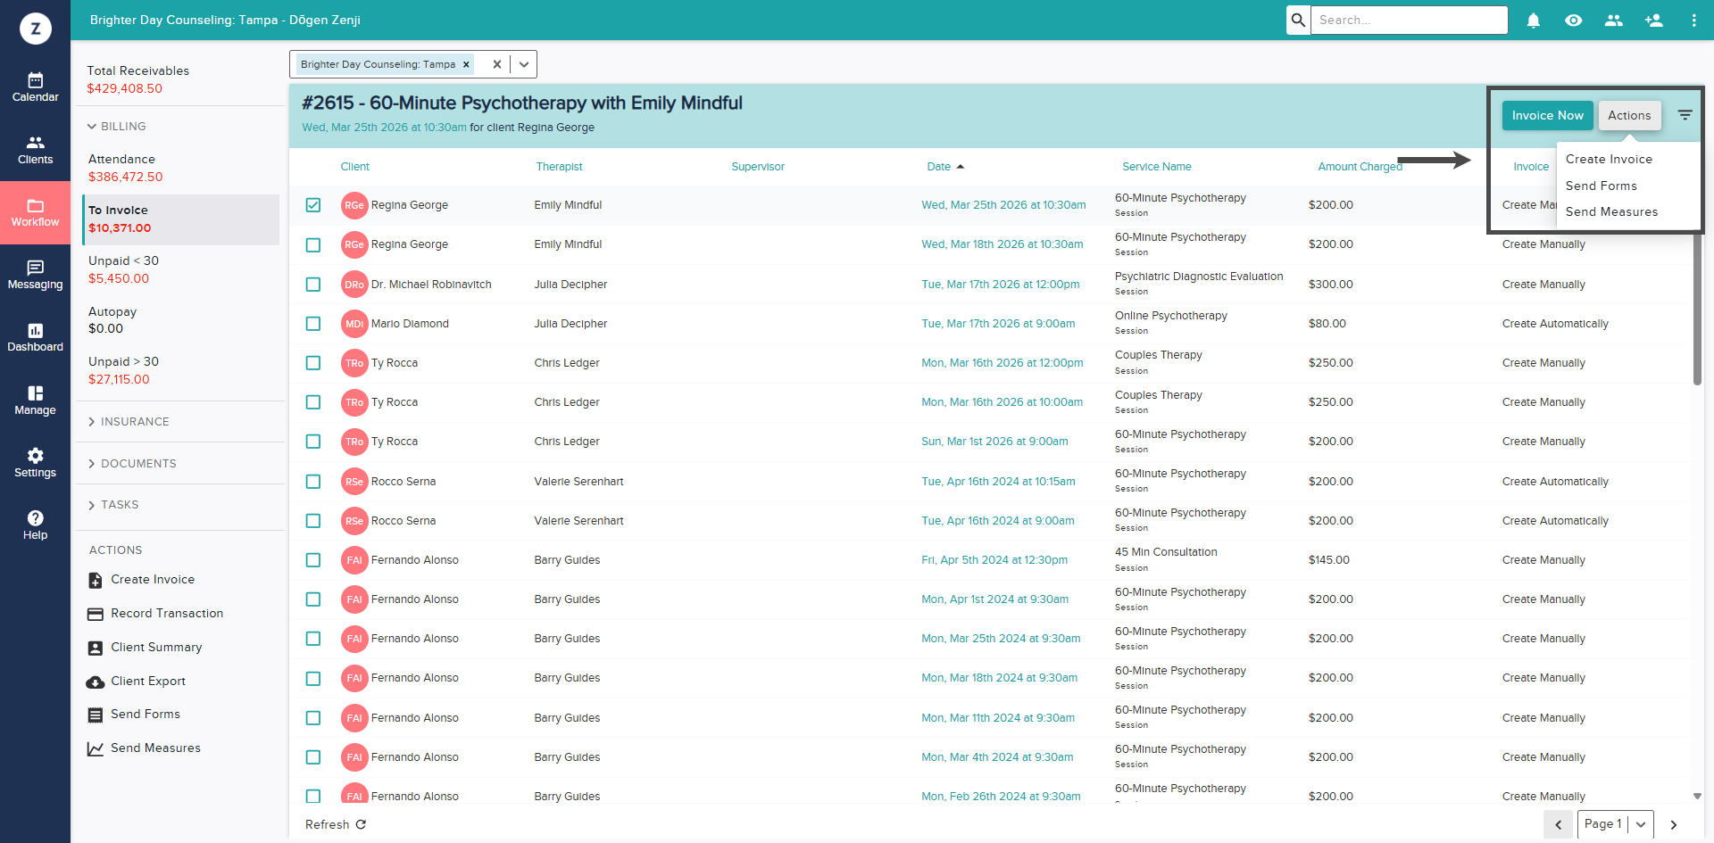
Task: Check Ty Rocca Mar 16th 10:00am checkbox
Action: [x=313, y=402]
